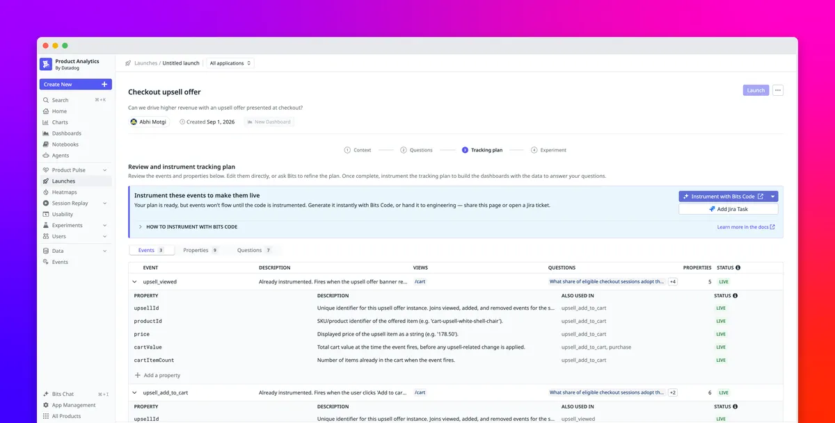The image size is (835, 423).
Task: Click the Heatmaps icon in sidebar
Action: (x=46, y=192)
